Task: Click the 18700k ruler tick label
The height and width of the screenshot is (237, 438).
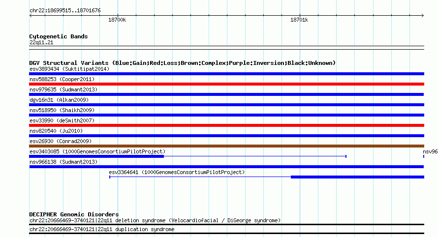Action: click(117, 20)
